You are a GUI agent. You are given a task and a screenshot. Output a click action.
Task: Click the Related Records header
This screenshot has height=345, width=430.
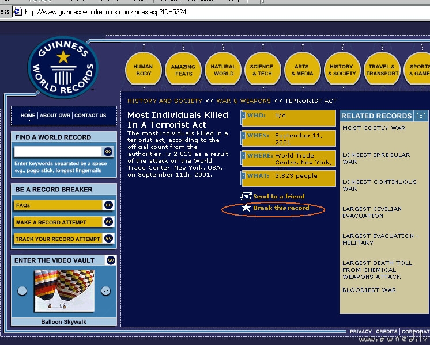click(376, 116)
